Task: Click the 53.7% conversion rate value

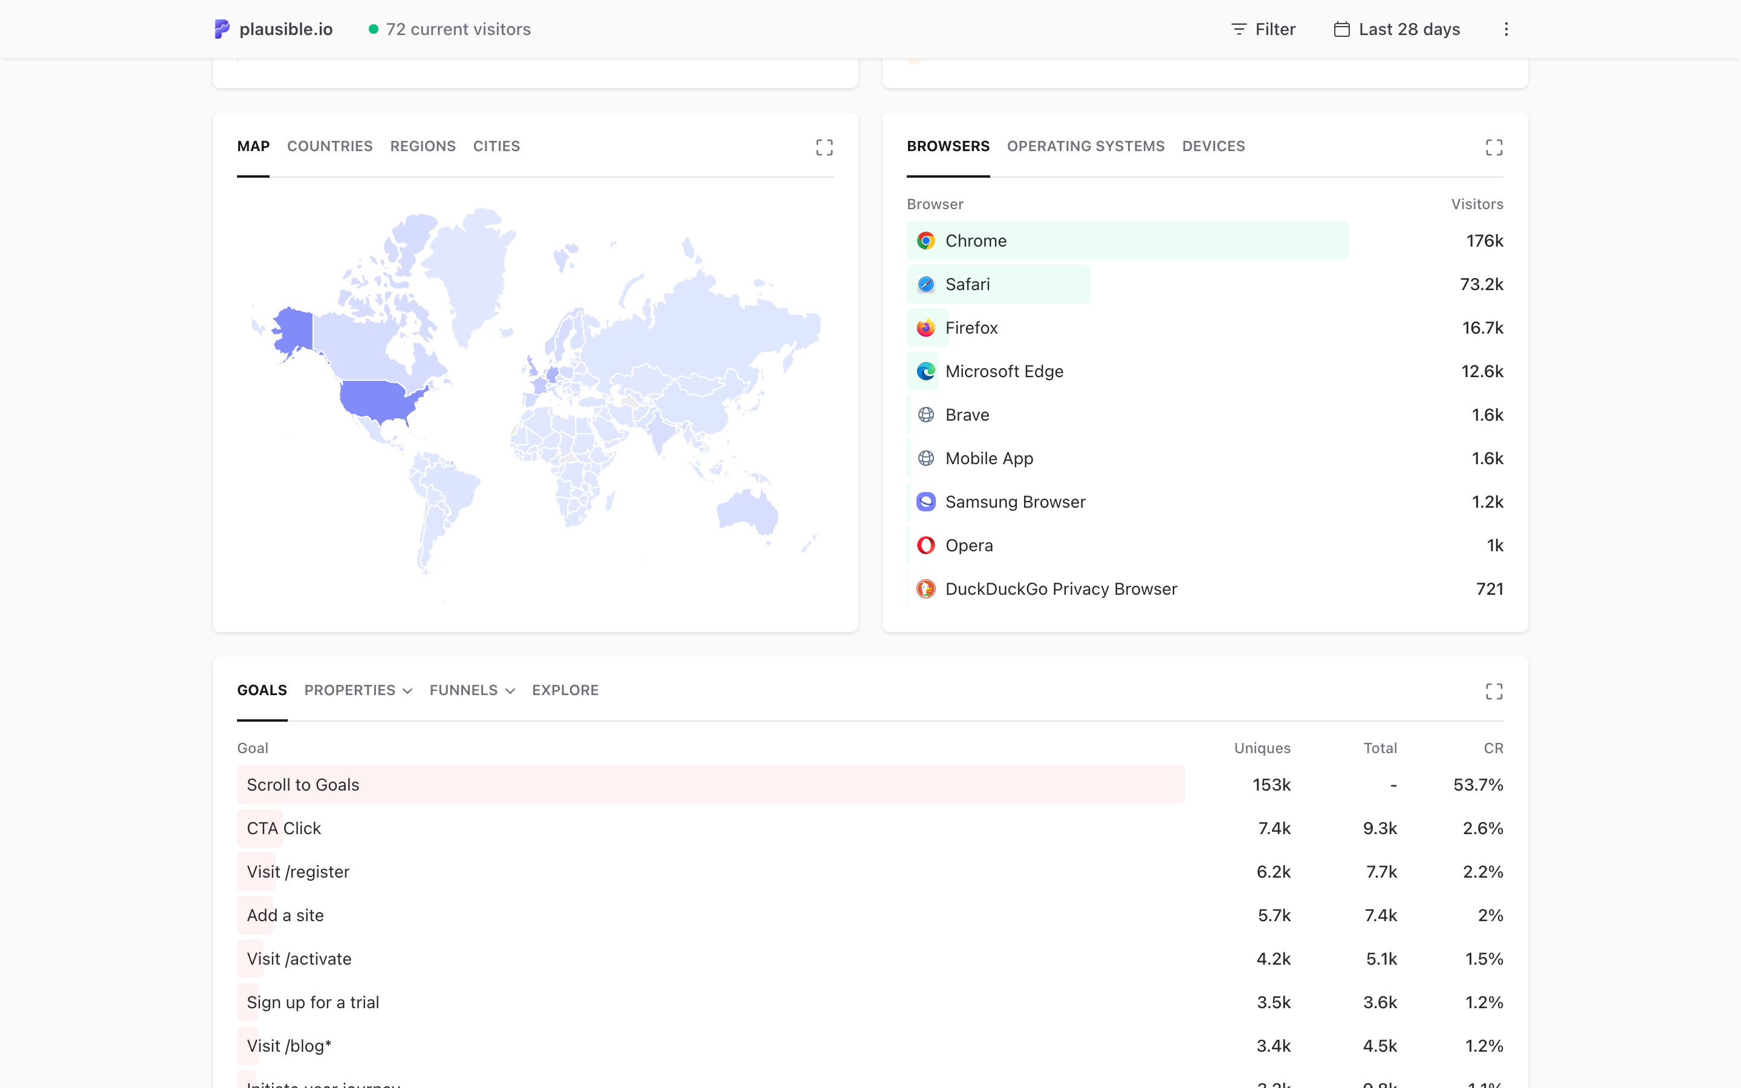Action: 1479,785
